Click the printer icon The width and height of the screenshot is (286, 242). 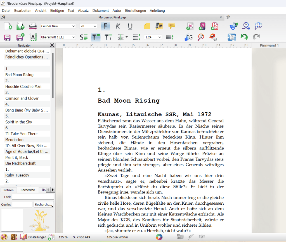click(33, 26)
